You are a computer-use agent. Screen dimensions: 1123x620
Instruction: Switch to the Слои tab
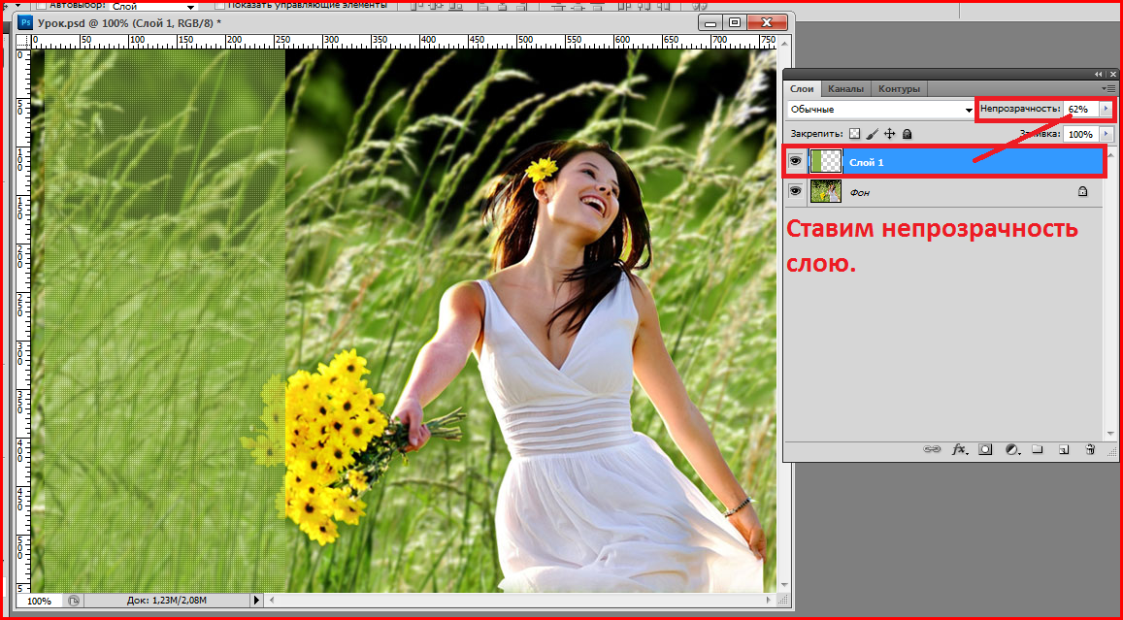pos(802,88)
